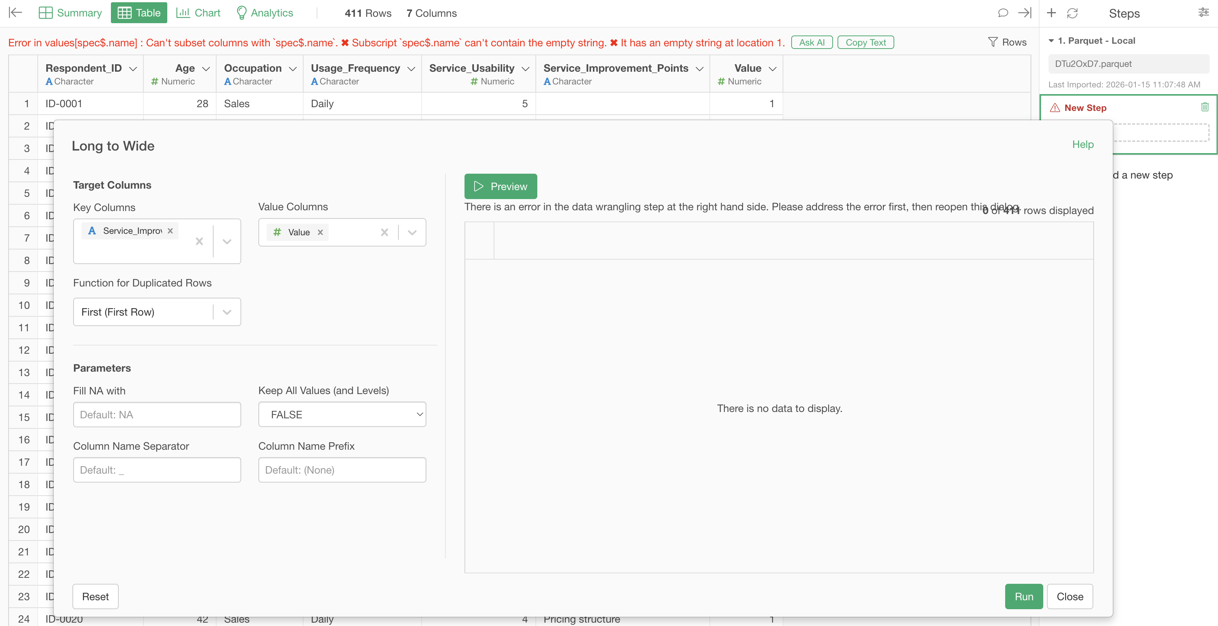Click the Fill NA with input field
1218x626 pixels.
156,415
